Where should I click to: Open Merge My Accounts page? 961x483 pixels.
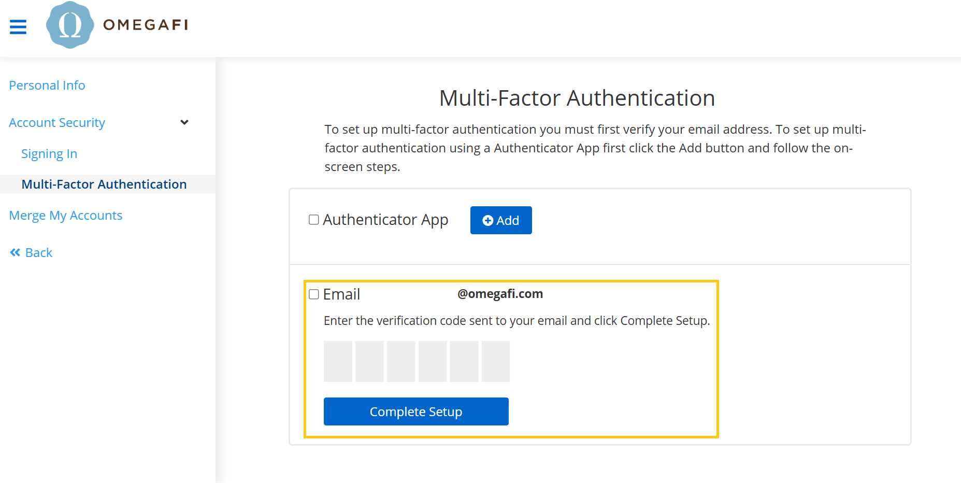tap(66, 216)
